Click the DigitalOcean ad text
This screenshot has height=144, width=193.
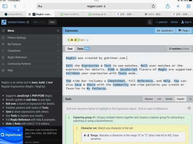41,133
